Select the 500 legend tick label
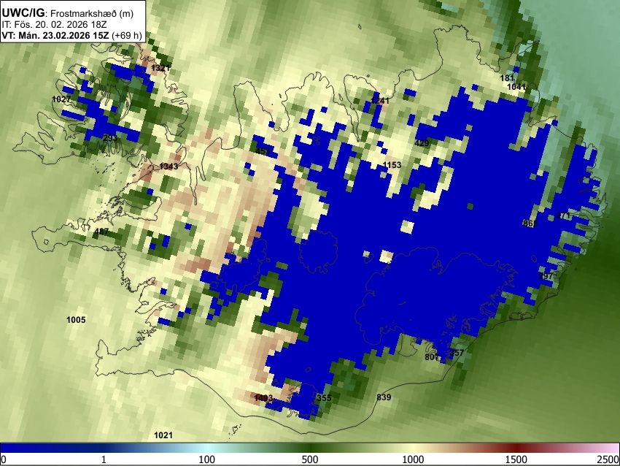 point(310,459)
